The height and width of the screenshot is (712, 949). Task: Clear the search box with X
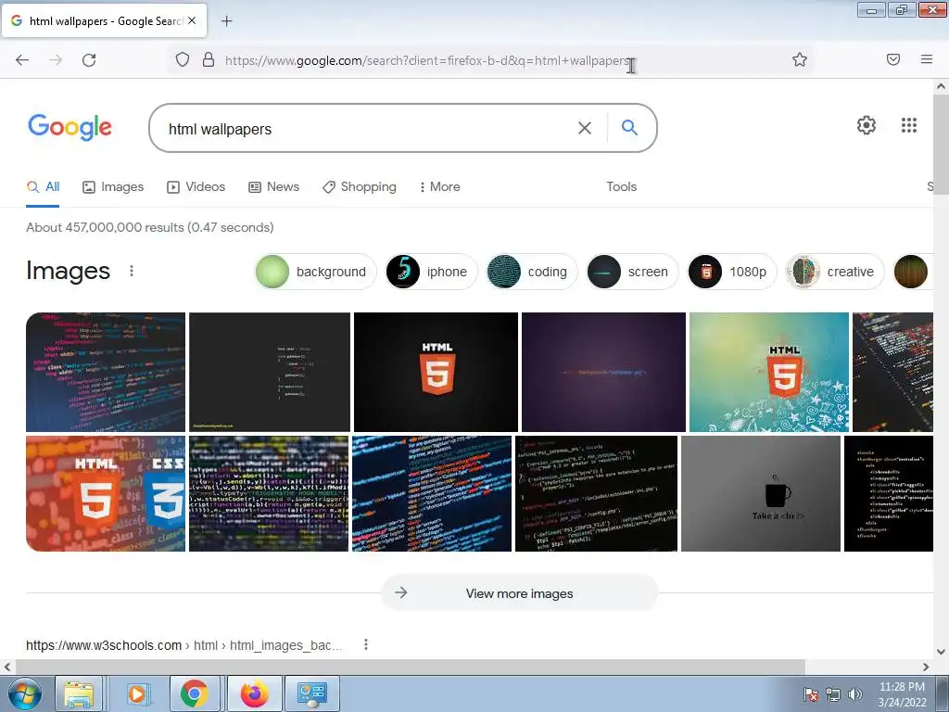click(585, 128)
